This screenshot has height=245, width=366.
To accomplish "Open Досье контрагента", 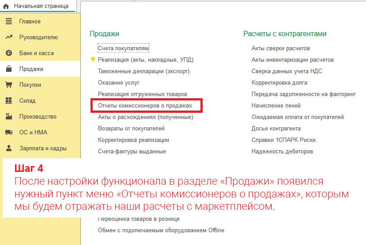I will [x=276, y=129].
